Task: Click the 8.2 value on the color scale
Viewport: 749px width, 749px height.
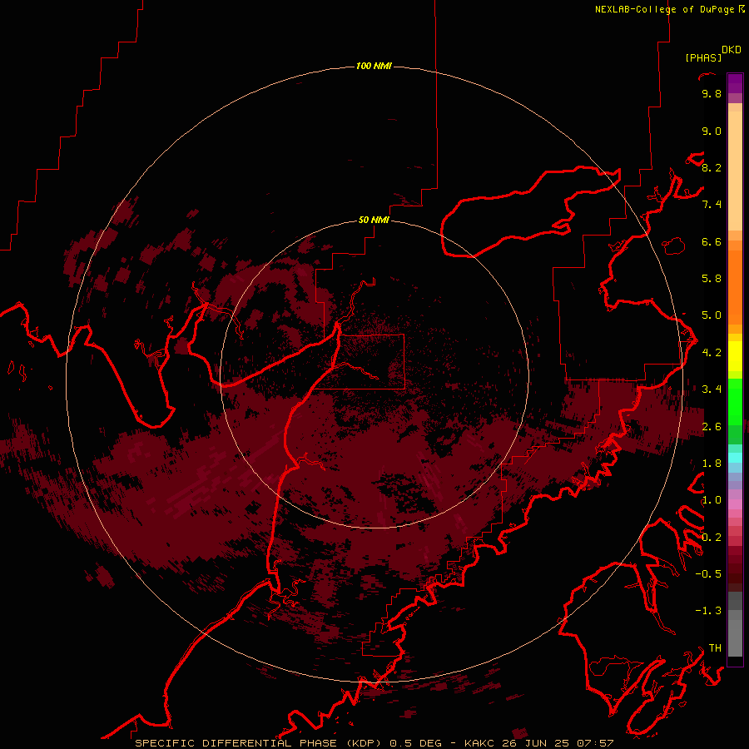Action: 712,167
